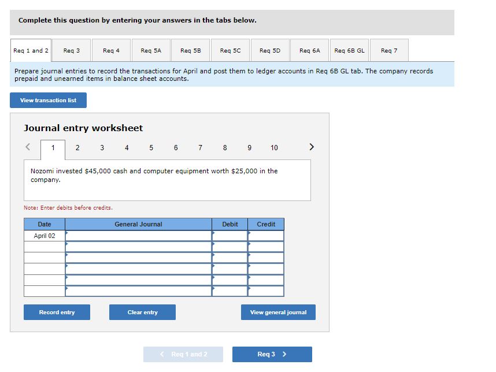Click Credit cell in fifth row
The height and width of the screenshot is (372, 496).
(x=266, y=280)
